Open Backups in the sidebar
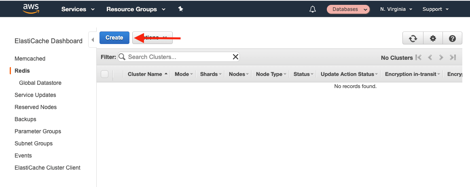The image size is (470, 187). [x=25, y=119]
